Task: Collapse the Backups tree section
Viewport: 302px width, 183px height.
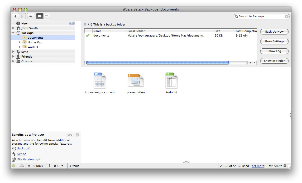Action: pos(13,33)
